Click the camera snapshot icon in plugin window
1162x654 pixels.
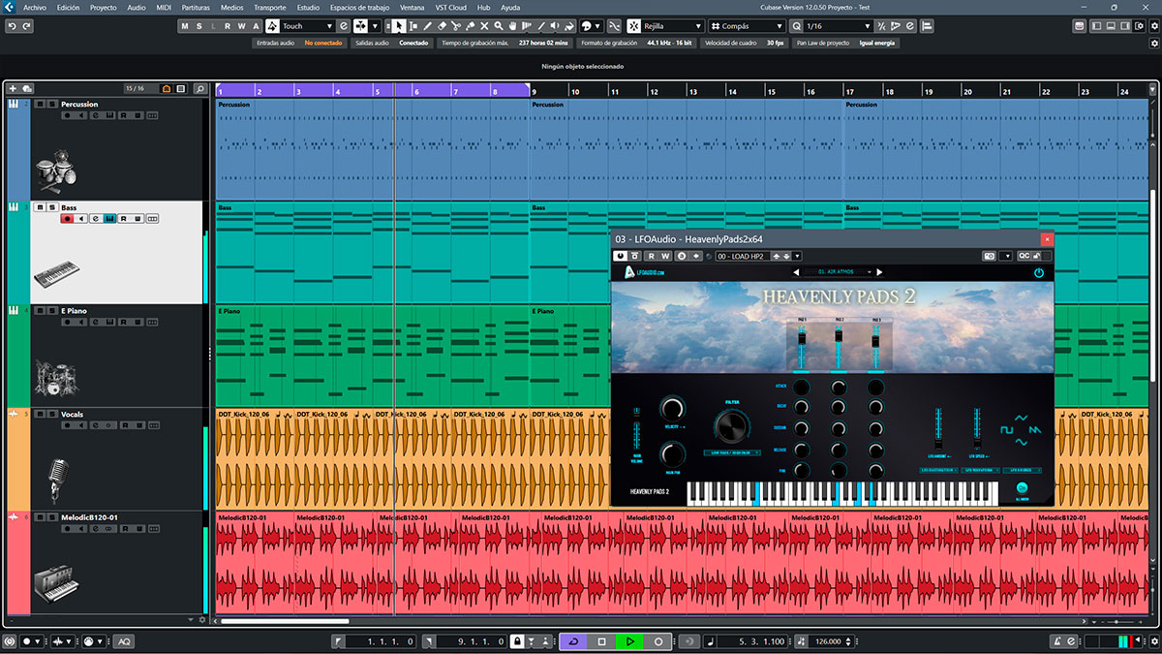[x=990, y=256]
